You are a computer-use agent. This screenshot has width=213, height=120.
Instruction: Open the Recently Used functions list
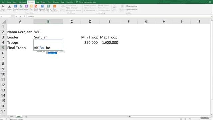coord(15,8)
